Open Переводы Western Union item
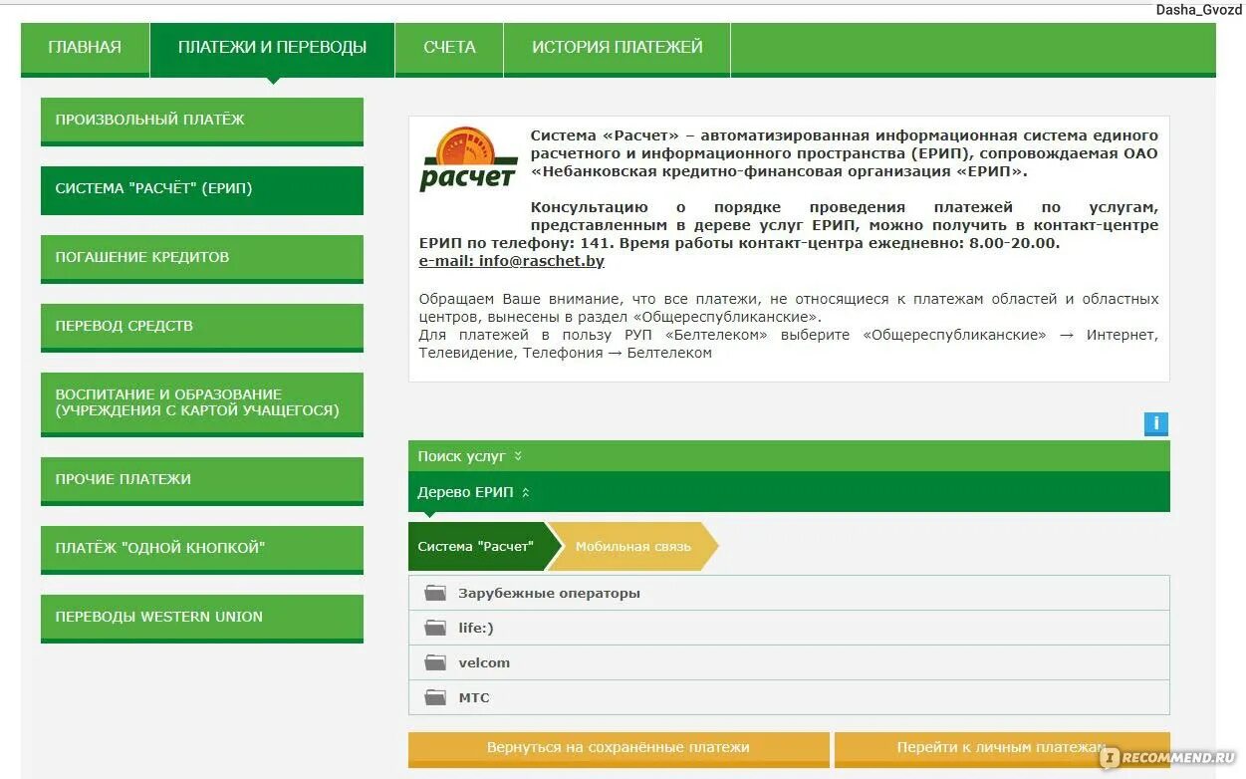The image size is (1246, 779). (202, 618)
